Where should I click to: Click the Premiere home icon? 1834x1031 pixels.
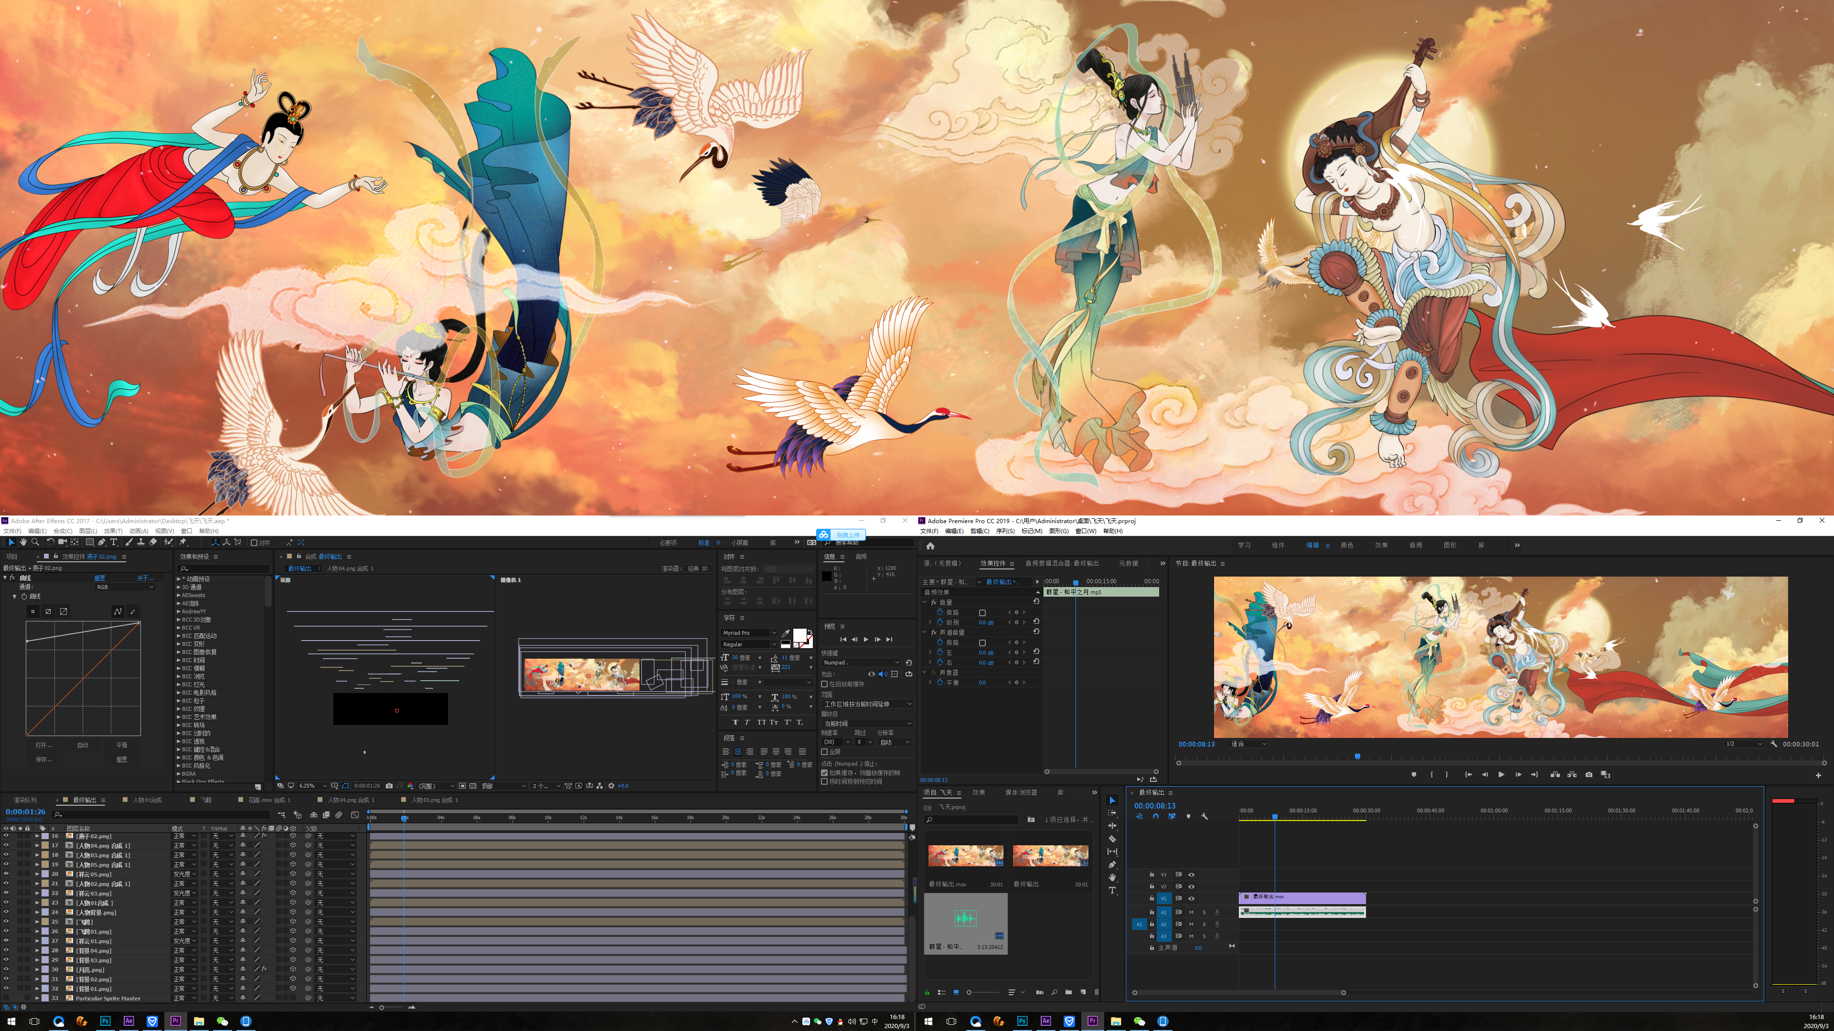[930, 546]
